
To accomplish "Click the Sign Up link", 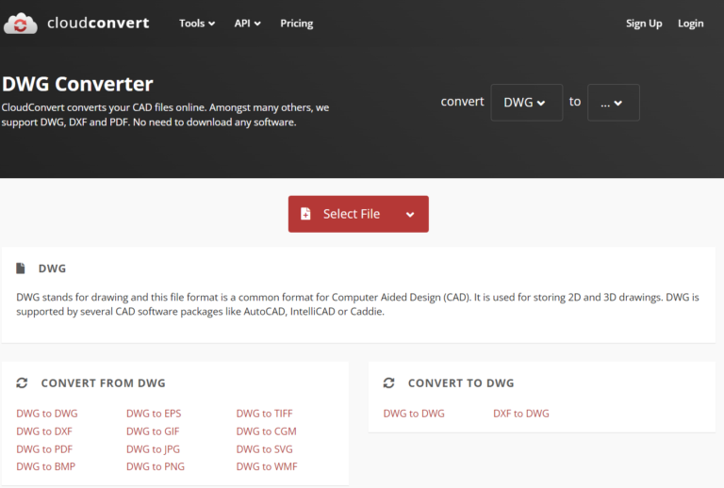I will pyautogui.click(x=644, y=24).
